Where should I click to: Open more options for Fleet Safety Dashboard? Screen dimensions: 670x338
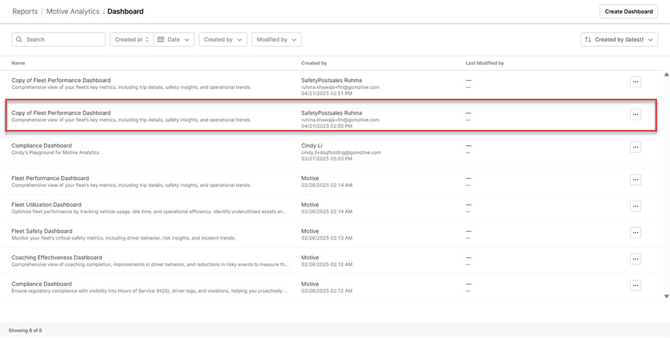635,232
